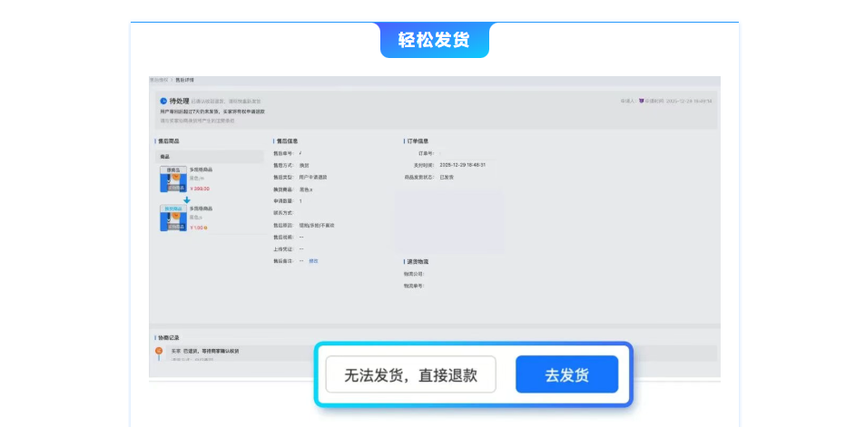Click the 已发货 shipping status value
This screenshot has height=427, width=865.
[447, 177]
